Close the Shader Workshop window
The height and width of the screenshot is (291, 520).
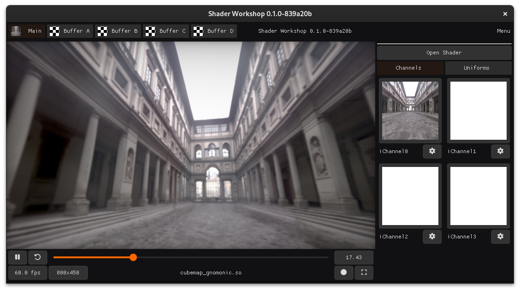coord(505,13)
